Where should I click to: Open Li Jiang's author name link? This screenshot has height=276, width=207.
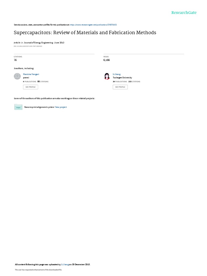[x=116, y=74]
